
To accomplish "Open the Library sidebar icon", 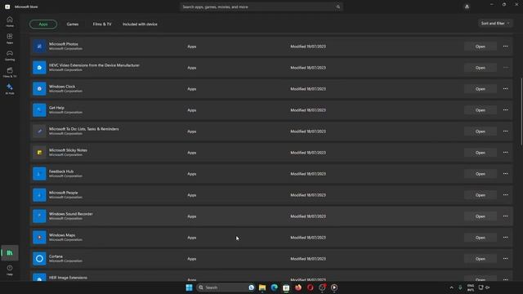I will coord(10,253).
